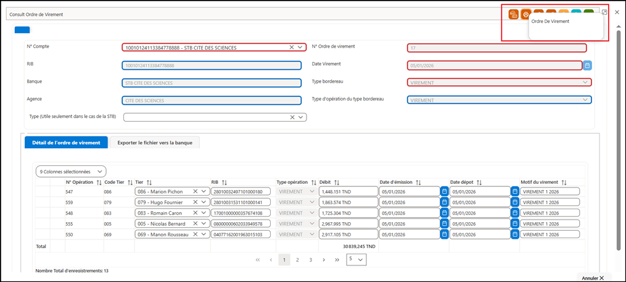Open the Date Virement calendar picker
626x282 pixels.
[x=587, y=65]
